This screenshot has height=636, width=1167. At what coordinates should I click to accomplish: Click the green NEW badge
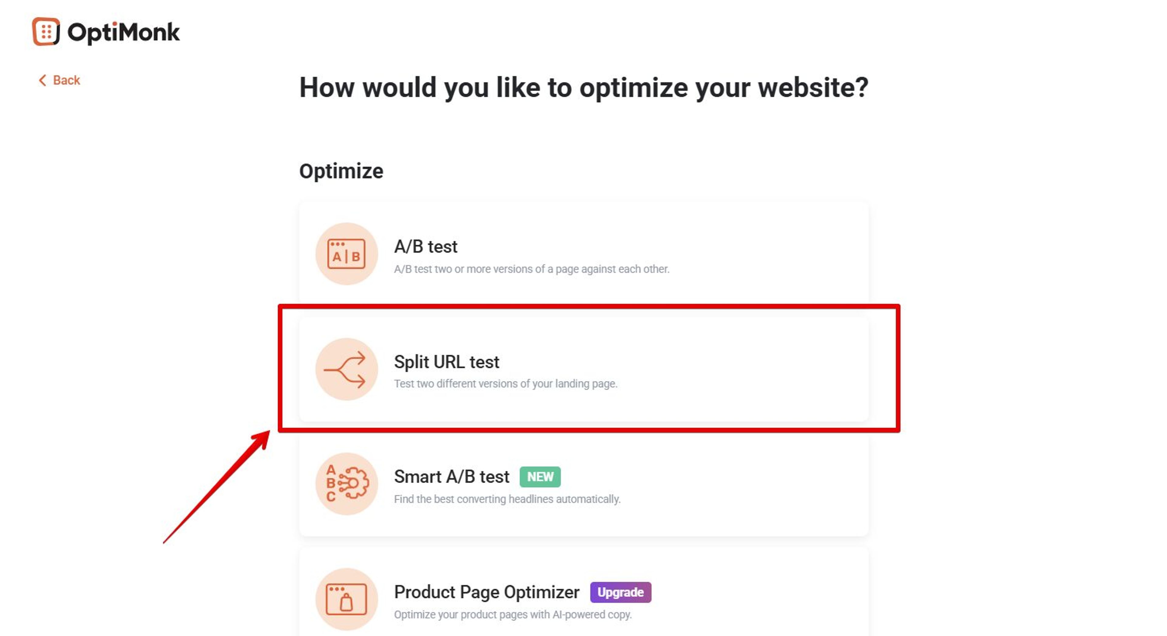(540, 477)
